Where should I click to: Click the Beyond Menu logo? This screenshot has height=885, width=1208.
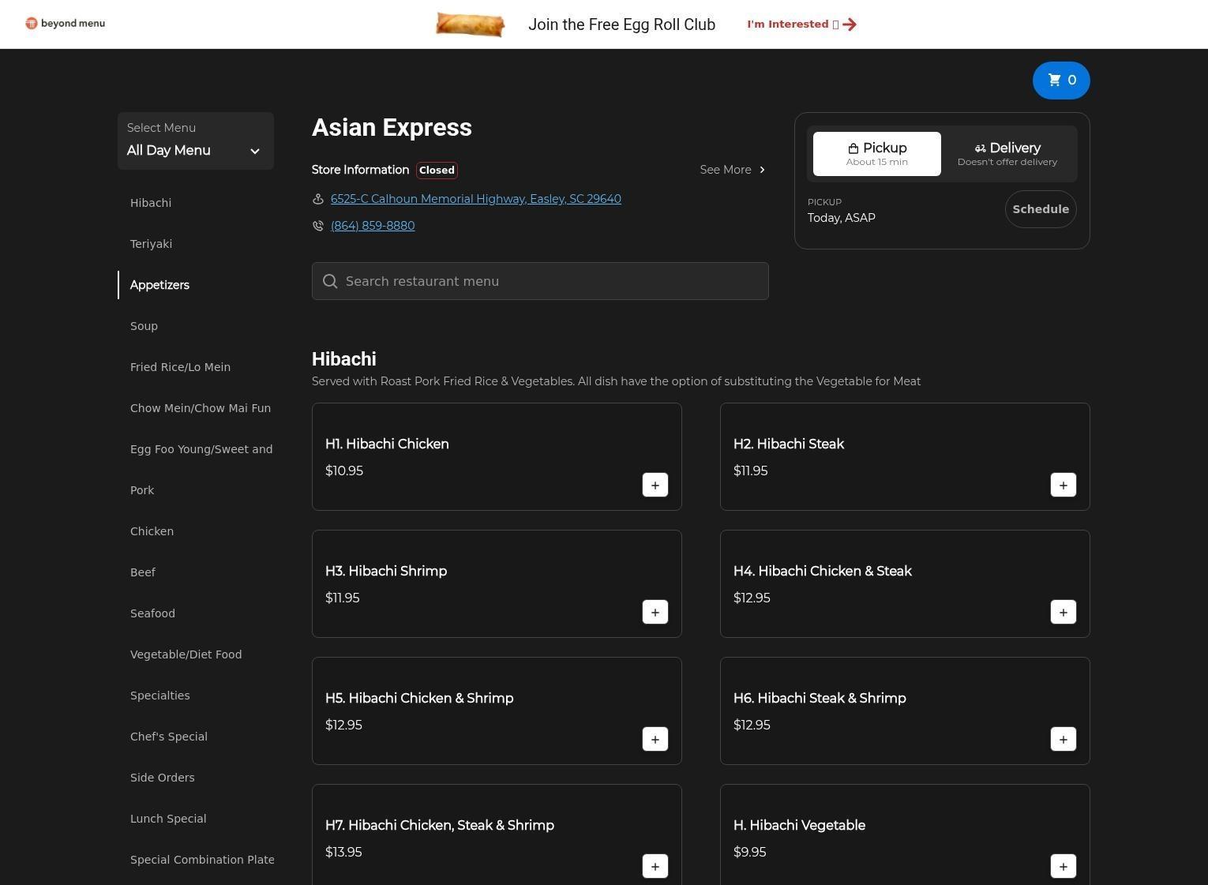pyautogui.click(x=66, y=24)
